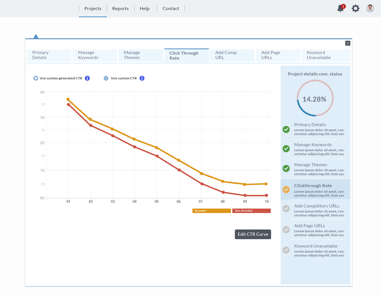Image resolution: width=381 pixels, height=296 pixels.
Task: Open the Contact menu
Action: coord(171,9)
